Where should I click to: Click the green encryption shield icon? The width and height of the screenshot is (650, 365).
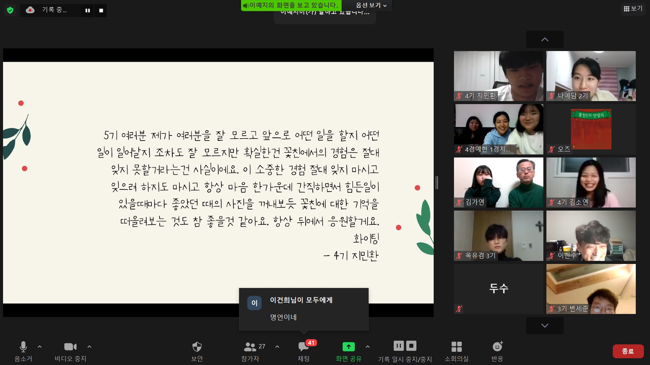[10, 10]
